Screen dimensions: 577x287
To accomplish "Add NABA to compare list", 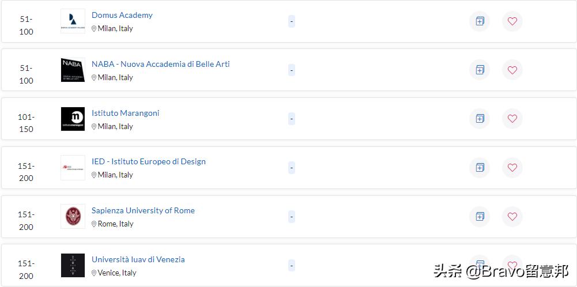I will coord(480,70).
